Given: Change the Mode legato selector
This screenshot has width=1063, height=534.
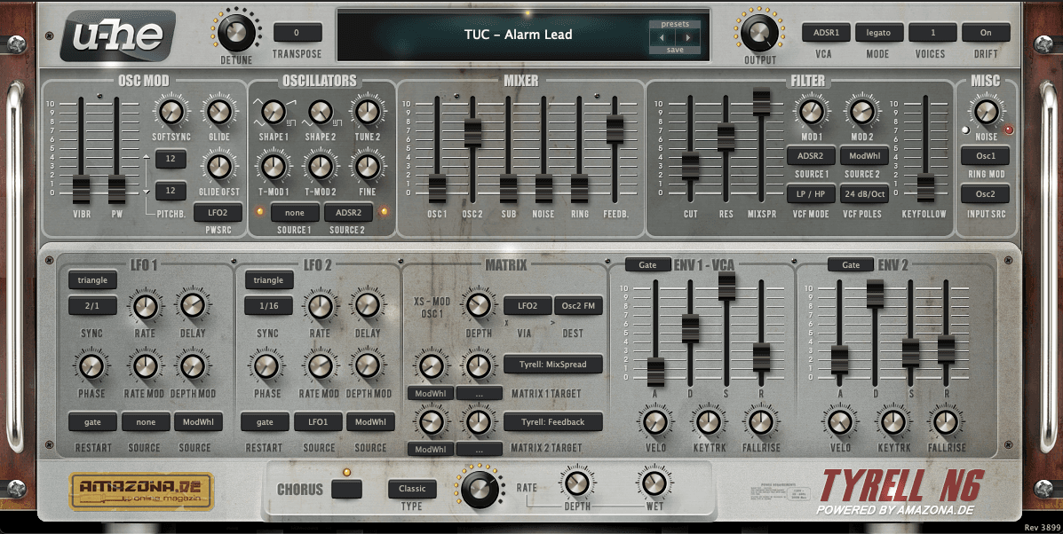Looking at the screenshot, I should [878, 33].
